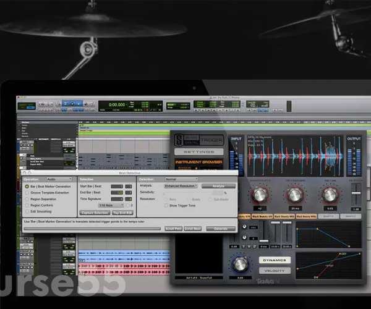Open the 1/16 Note contains dropdown

pos(111,205)
